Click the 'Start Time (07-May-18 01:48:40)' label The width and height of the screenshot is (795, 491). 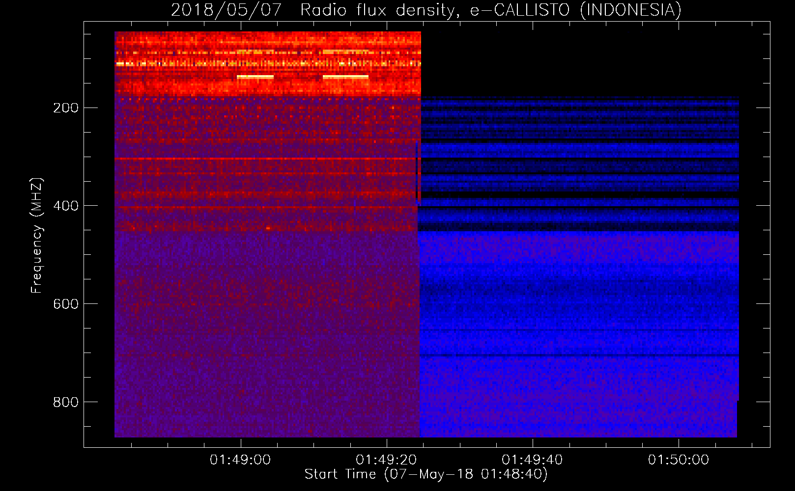pyautogui.click(x=426, y=474)
